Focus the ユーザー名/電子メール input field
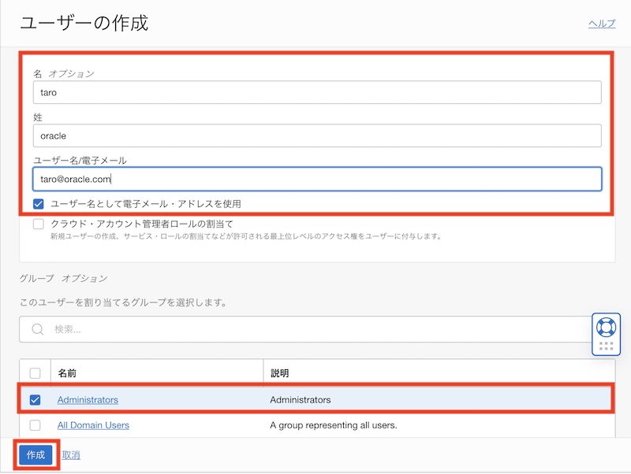The height and width of the screenshot is (474, 631). pos(316,179)
